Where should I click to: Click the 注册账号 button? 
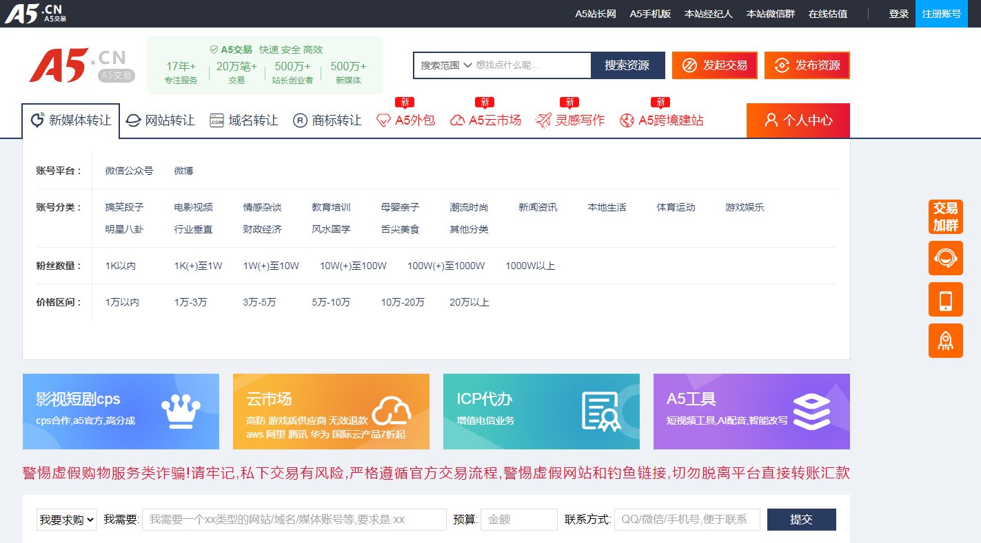[941, 14]
